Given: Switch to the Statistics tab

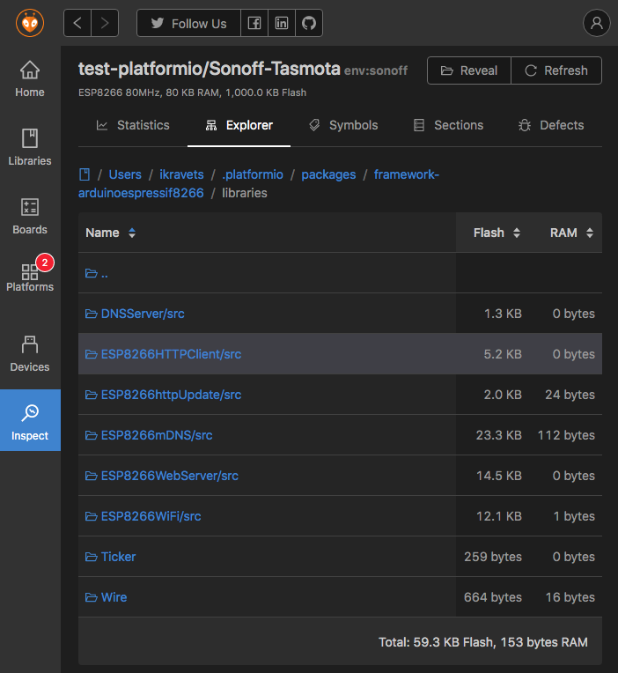Looking at the screenshot, I should 133,125.
